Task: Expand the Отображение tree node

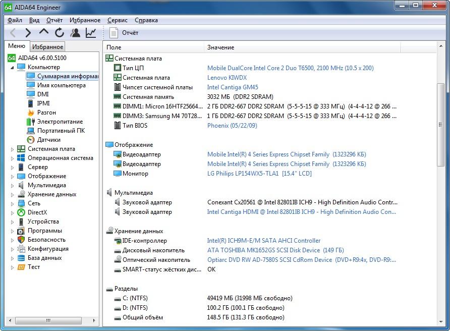Action: point(12,177)
